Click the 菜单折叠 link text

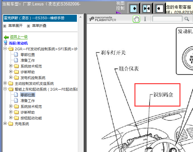[x=39, y=26]
